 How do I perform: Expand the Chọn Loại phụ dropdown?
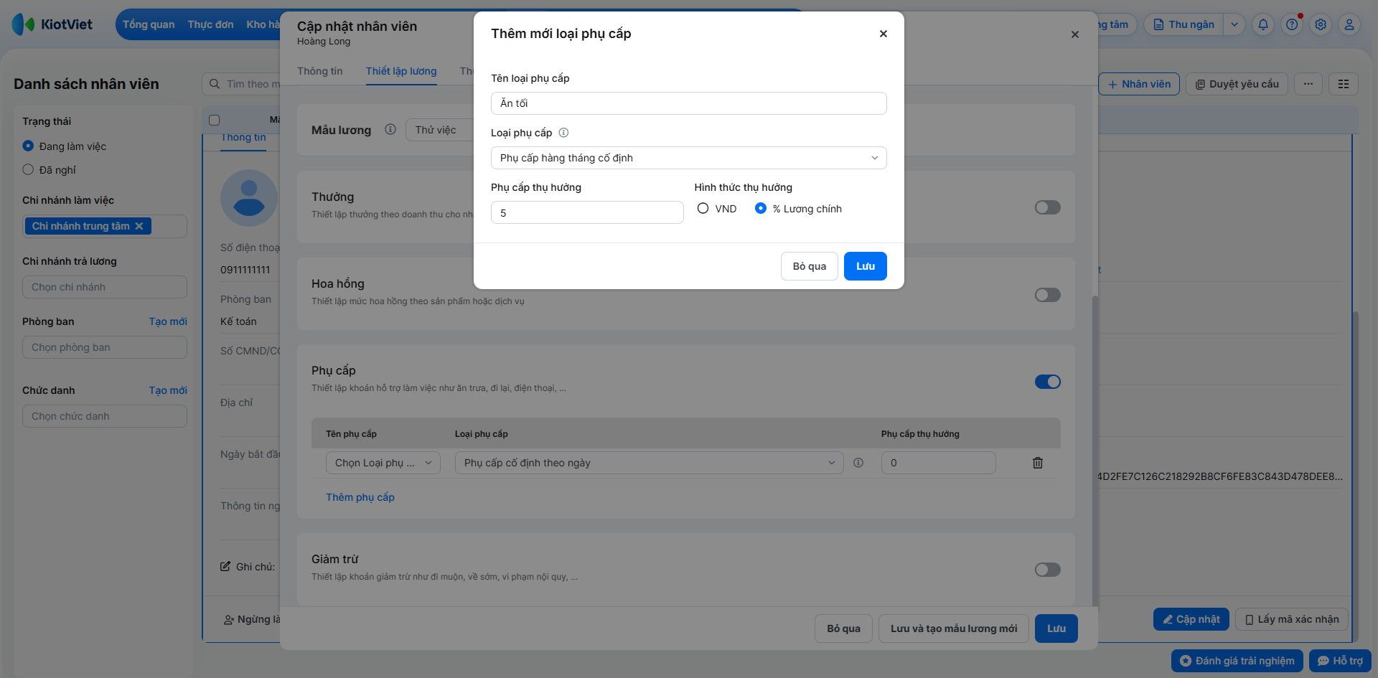[x=383, y=463]
